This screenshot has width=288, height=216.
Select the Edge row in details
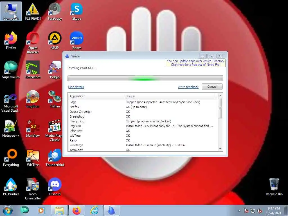coord(143,102)
